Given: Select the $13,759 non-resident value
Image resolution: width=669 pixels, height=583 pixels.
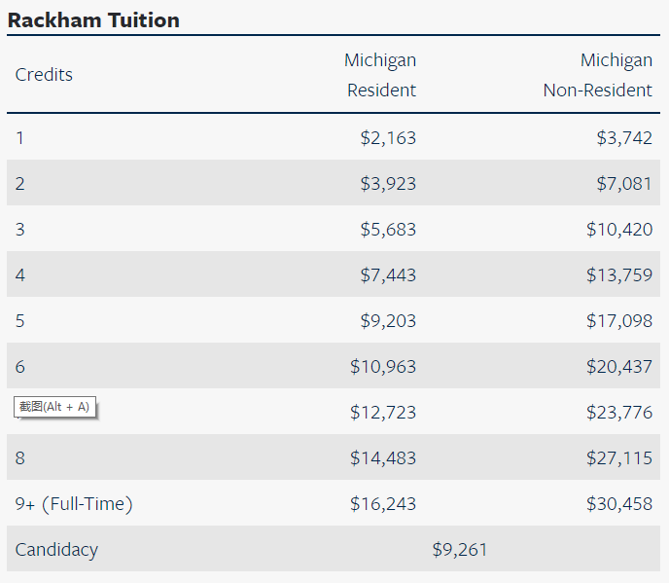Looking at the screenshot, I should pos(619,275).
